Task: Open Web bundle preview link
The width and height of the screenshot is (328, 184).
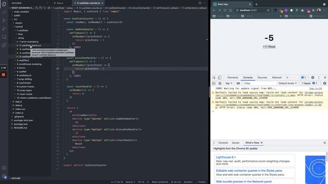Action: pyautogui.click(x=244, y=181)
